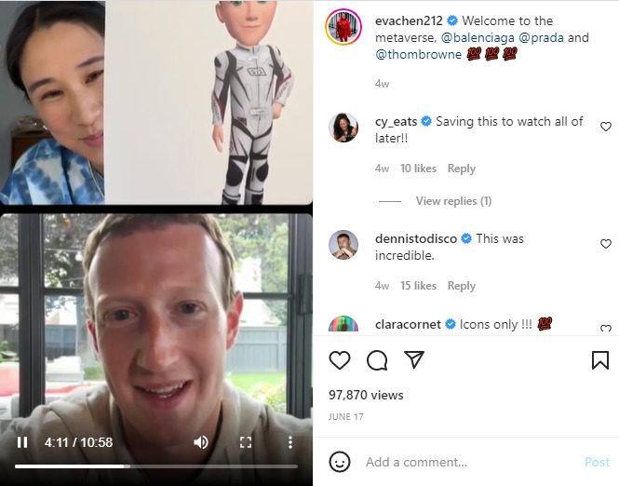Screen dimensions: 619x486
Task: Open evachen212 profile picture
Action: pyautogui.click(x=343, y=27)
